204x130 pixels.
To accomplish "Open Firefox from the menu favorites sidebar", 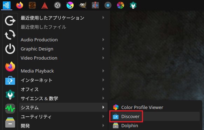I will click(x=10, y=67).
